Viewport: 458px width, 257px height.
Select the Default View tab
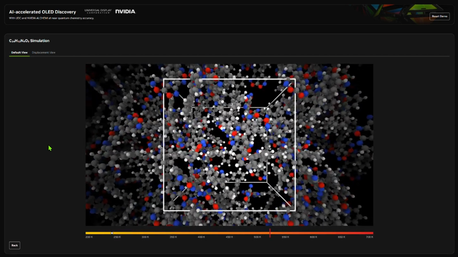pos(19,52)
